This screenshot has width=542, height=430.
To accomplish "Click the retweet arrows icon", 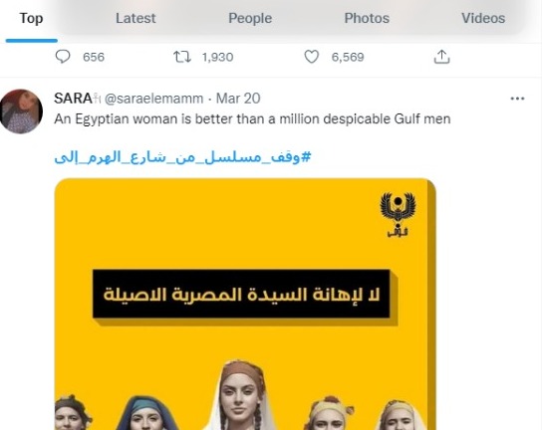I will coord(181,57).
